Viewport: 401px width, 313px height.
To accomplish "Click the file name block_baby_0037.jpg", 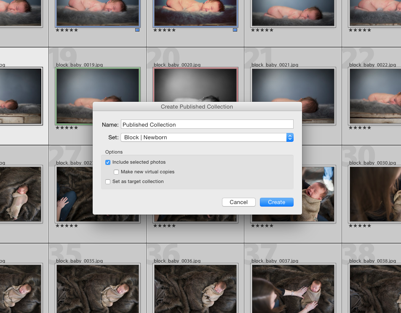I will [275, 261].
